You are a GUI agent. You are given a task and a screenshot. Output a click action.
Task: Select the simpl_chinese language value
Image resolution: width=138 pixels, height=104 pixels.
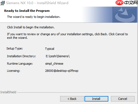pos(54,64)
